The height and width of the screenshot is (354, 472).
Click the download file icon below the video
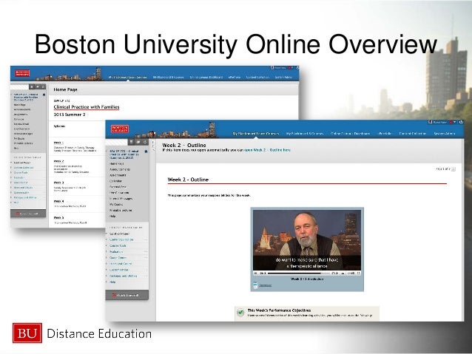pyautogui.click(x=255, y=285)
